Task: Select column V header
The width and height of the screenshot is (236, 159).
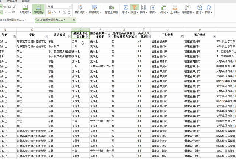Action: point(200,29)
